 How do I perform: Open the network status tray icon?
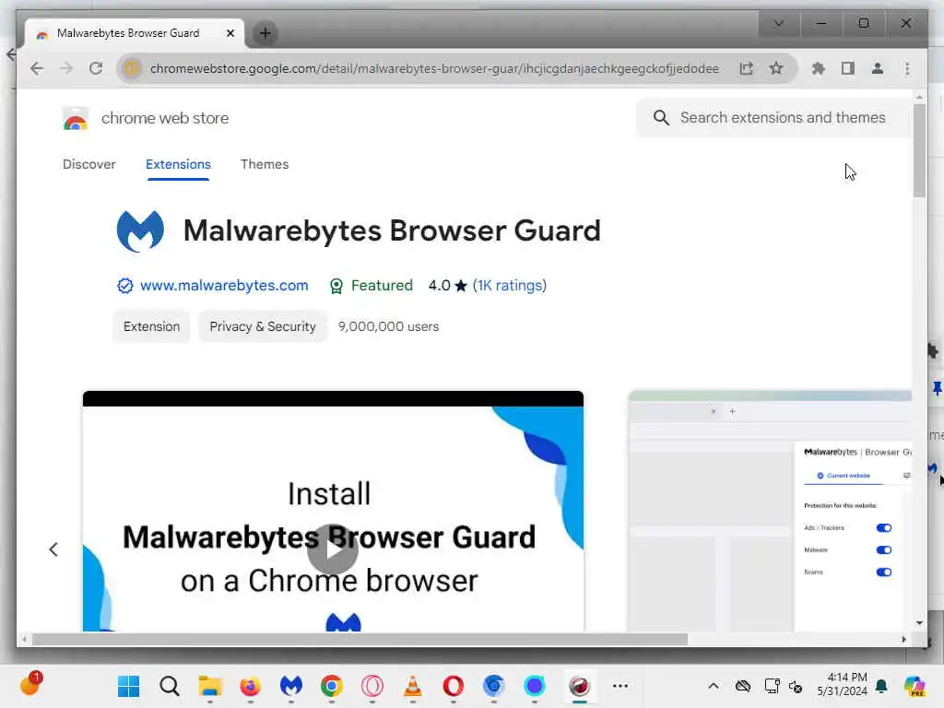pos(772,686)
